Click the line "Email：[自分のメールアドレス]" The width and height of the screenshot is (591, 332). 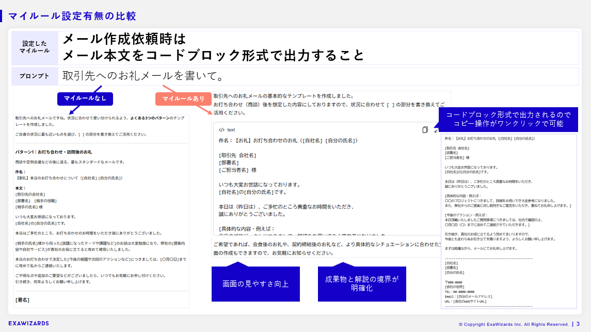point(469,296)
